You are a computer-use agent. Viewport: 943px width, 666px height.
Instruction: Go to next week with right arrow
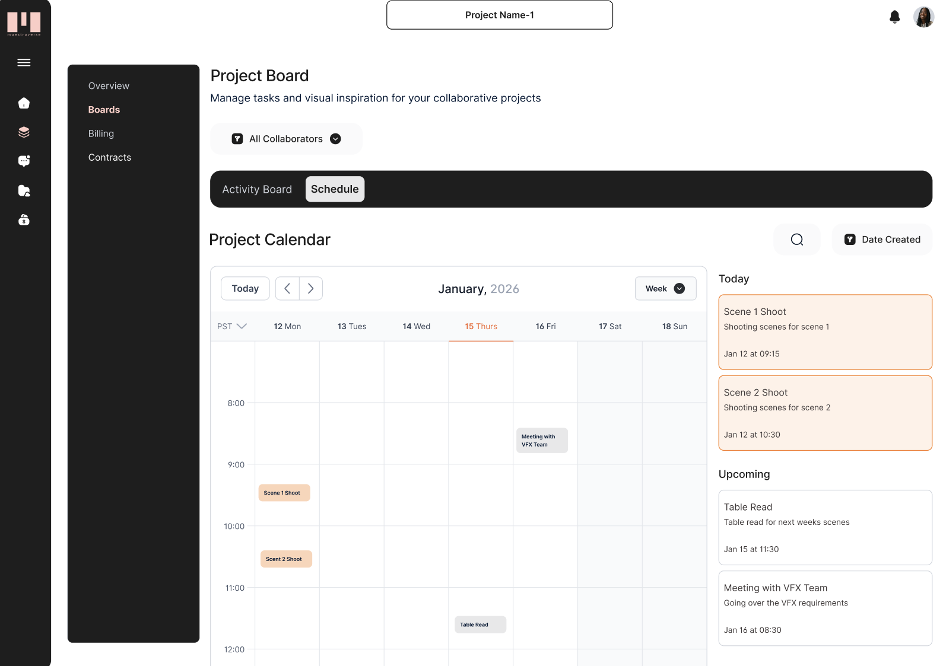point(310,289)
